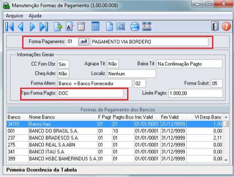Image resolution: width=234 pixels, height=177 pixels.
Task: Open the blue grid table icon
Action: pyautogui.click(x=95, y=26)
